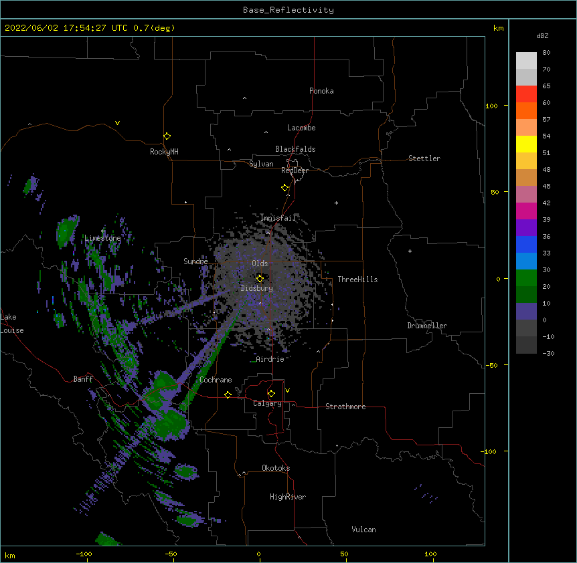Pick the green swatch between 30 and 20
577x563 pixels.
(x=526, y=278)
